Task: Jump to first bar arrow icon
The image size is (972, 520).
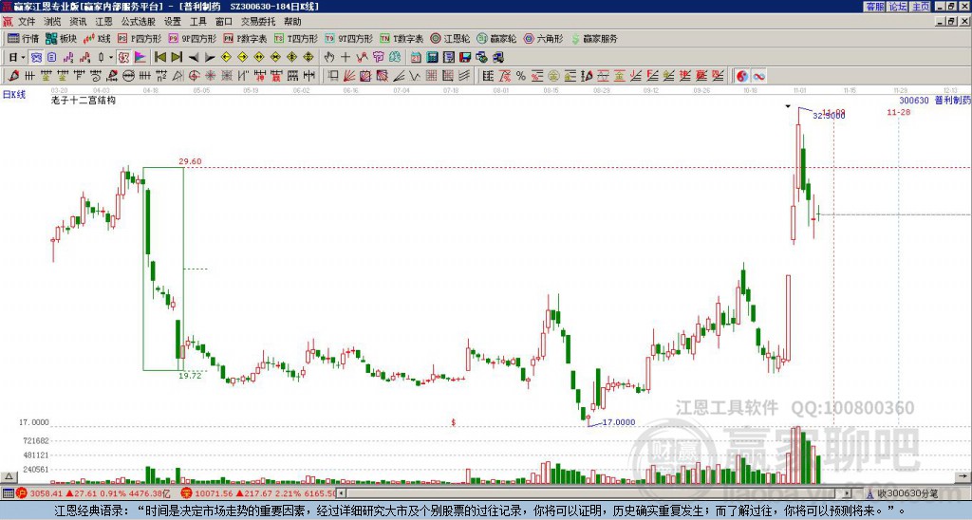Action: click(159, 58)
